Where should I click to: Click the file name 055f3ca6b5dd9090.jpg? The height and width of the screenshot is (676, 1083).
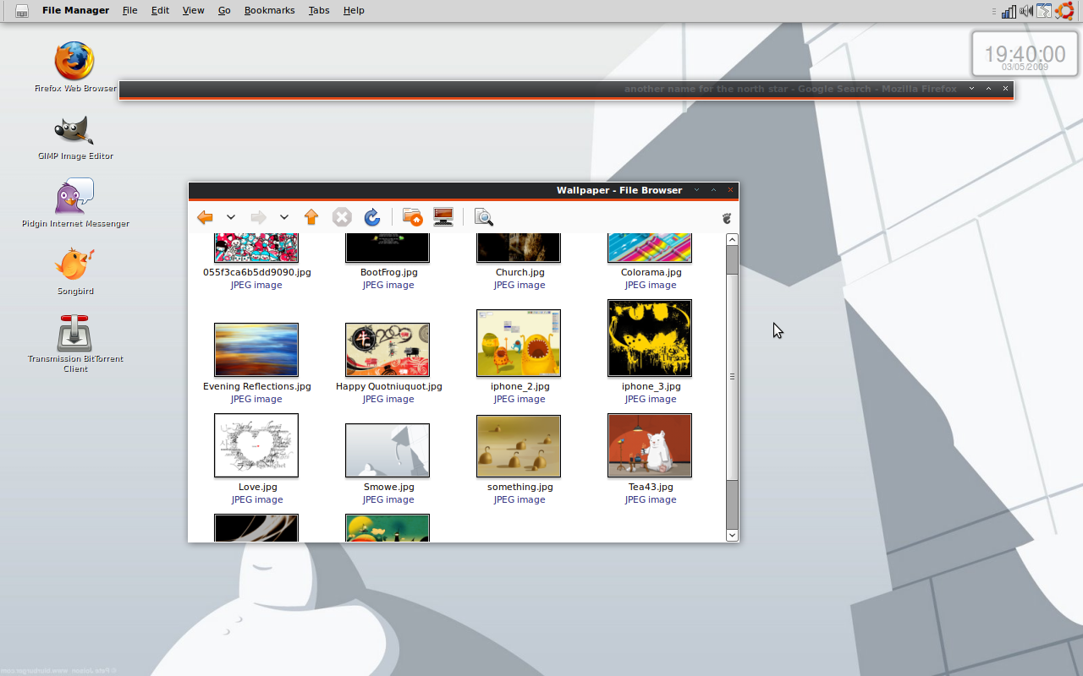click(257, 273)
